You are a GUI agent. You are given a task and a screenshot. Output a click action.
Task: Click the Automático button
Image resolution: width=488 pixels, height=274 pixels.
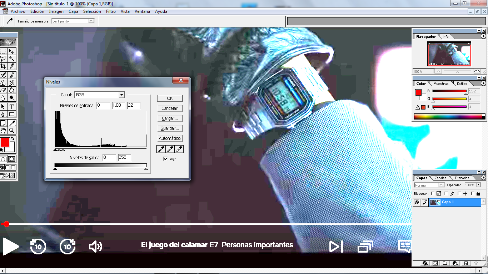170,138
